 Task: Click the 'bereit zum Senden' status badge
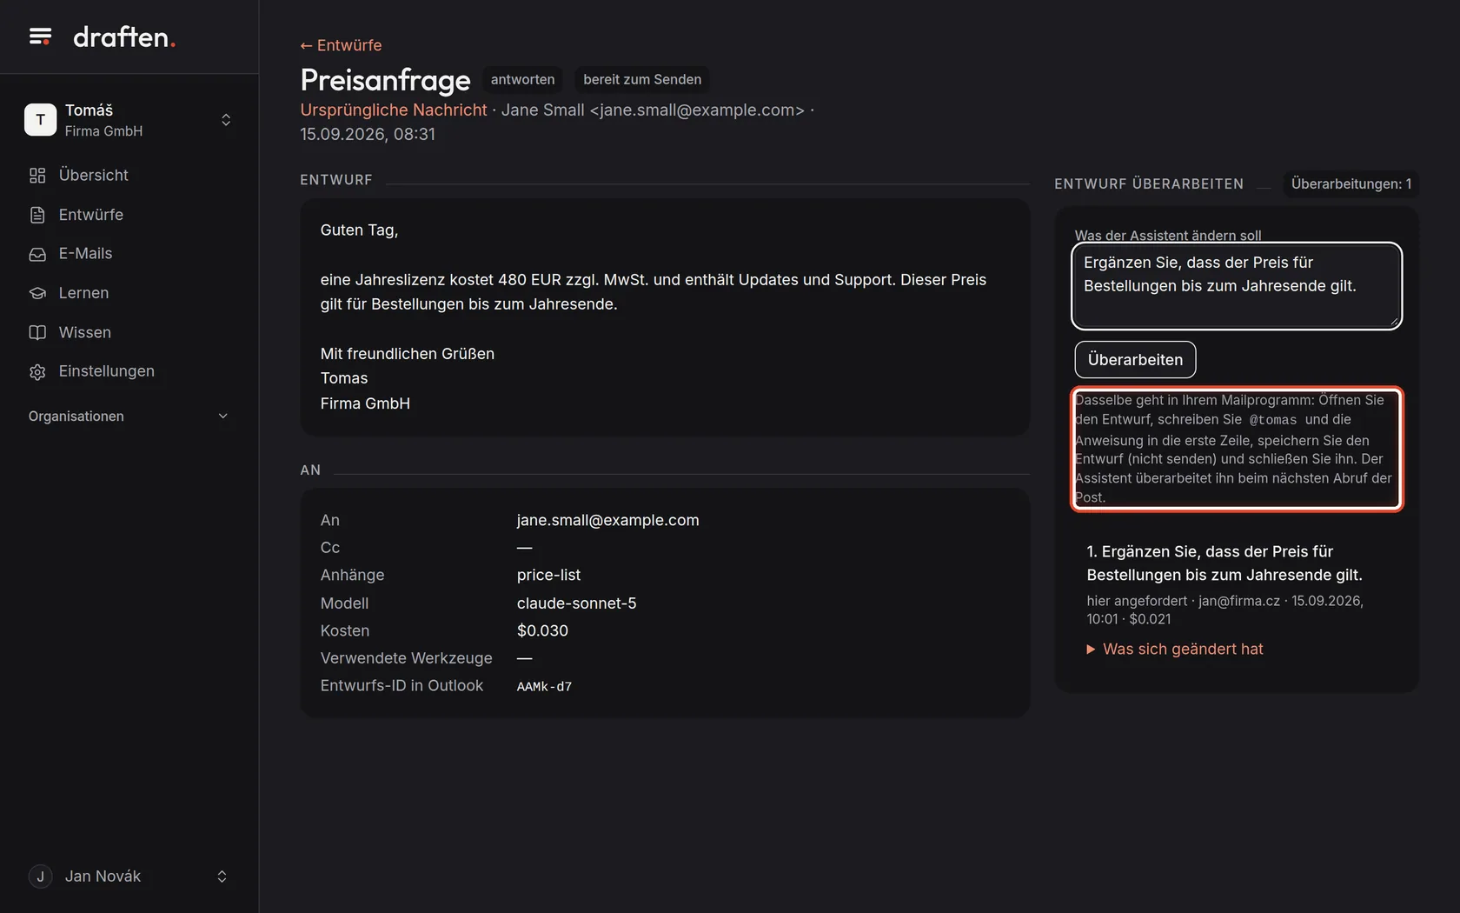642,79
